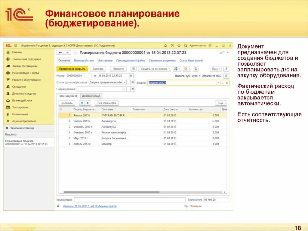Click the document movements list icon after Провести
This screenshot has width=308, height=231.
[133, 69]
